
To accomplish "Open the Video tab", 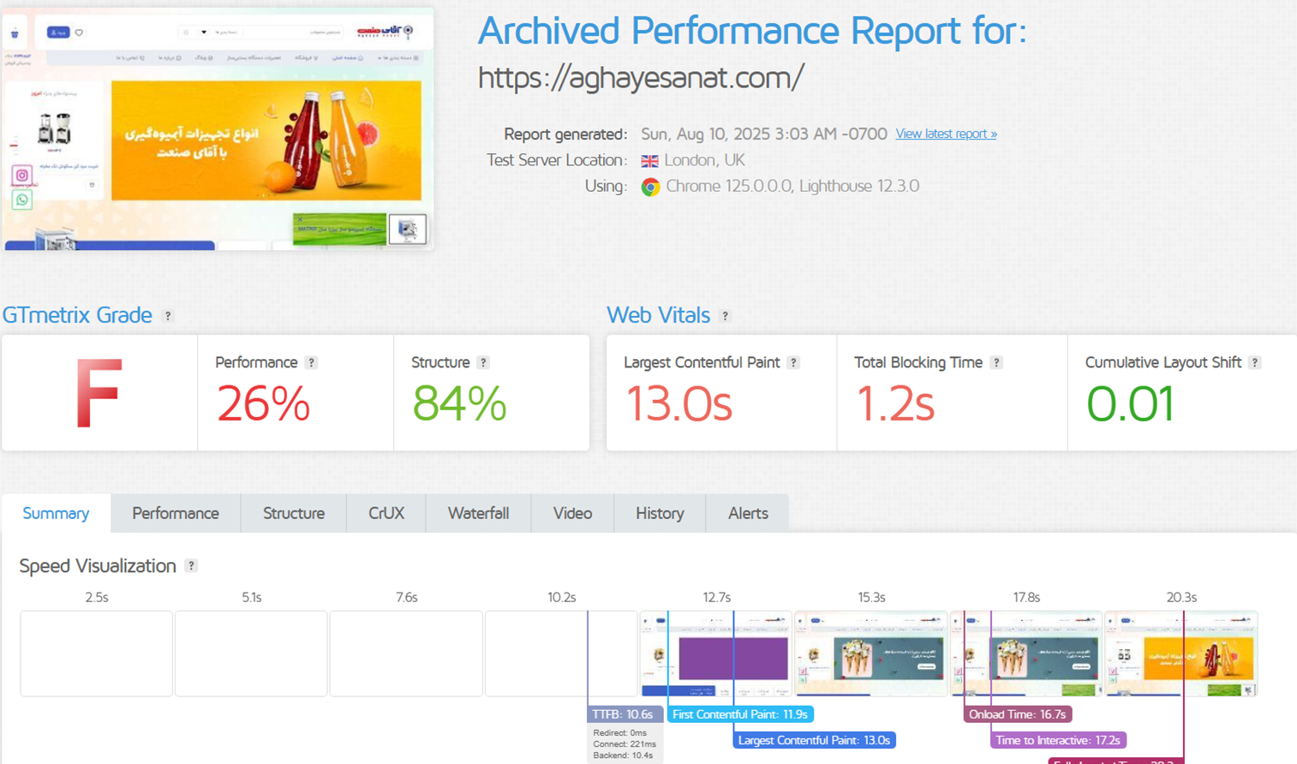I will pos(572,514).
